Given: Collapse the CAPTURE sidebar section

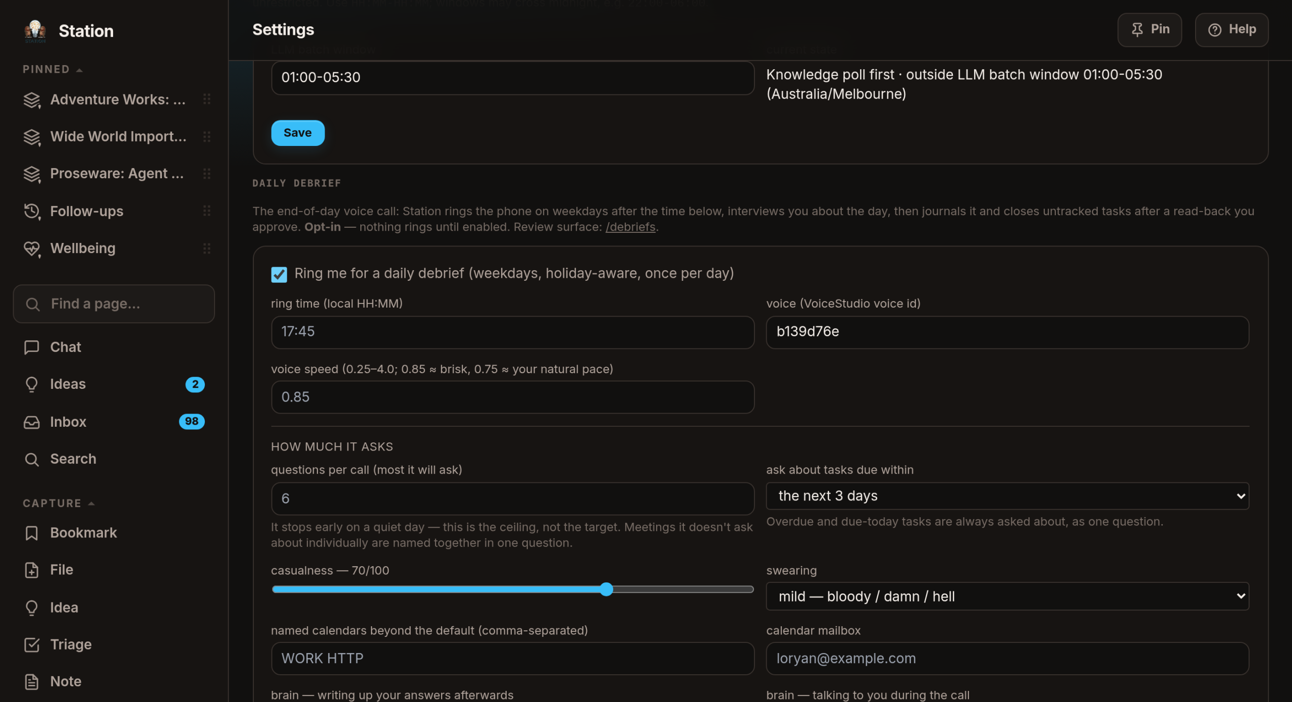Looking at the screenshot, I should [x=59, y=504].
